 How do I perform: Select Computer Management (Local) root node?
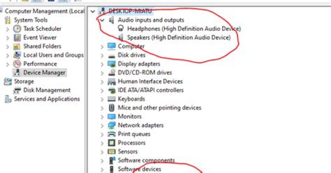tap(45, 11)
